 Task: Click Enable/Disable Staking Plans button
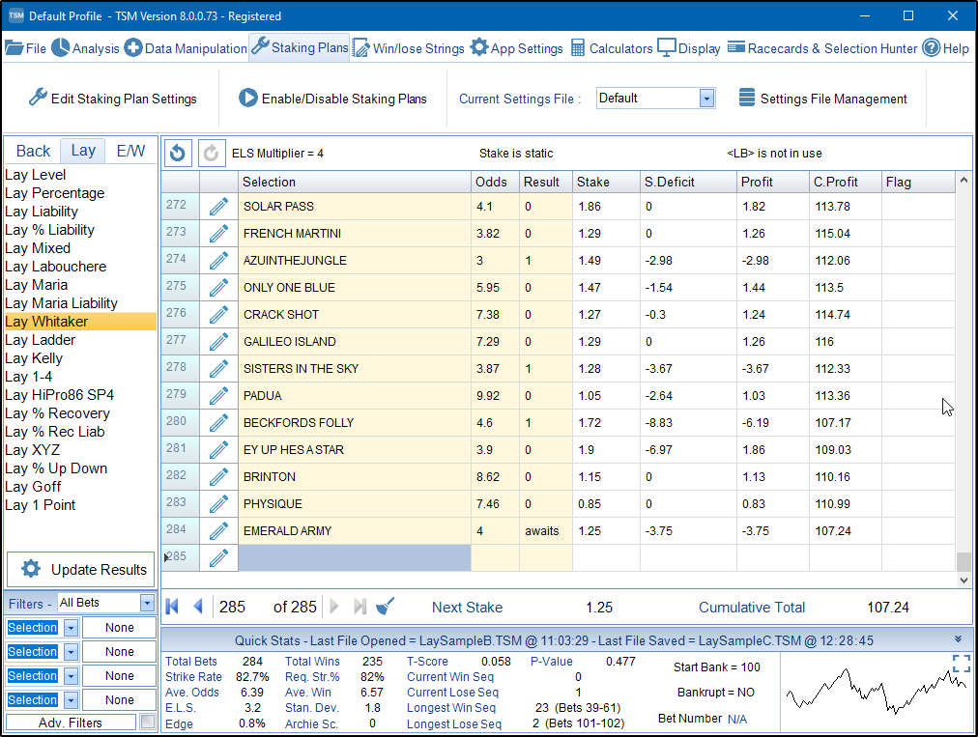point(332,99)
